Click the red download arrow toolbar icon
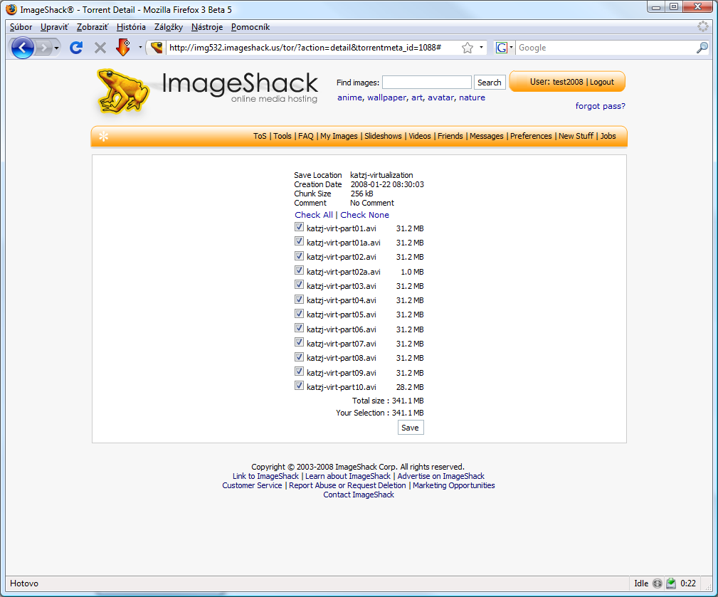718x597 pixels. click(x=122, y=47)
